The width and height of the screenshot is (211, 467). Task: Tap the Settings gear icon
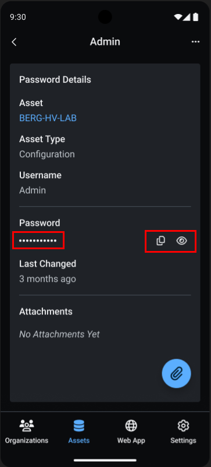coord(183,426)
